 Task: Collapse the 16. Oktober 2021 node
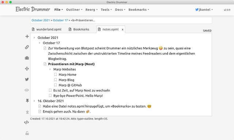click(34, 101)
